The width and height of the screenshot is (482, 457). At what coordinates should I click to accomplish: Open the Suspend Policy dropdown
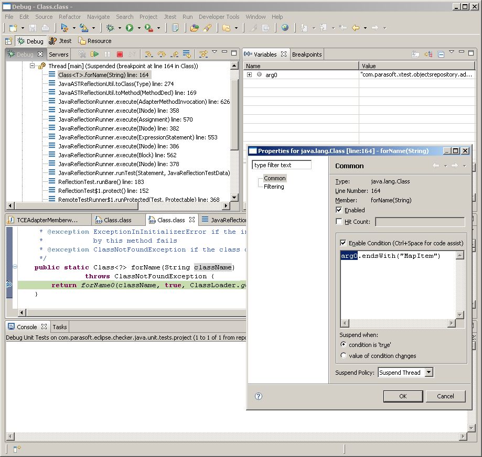(429, 372)
